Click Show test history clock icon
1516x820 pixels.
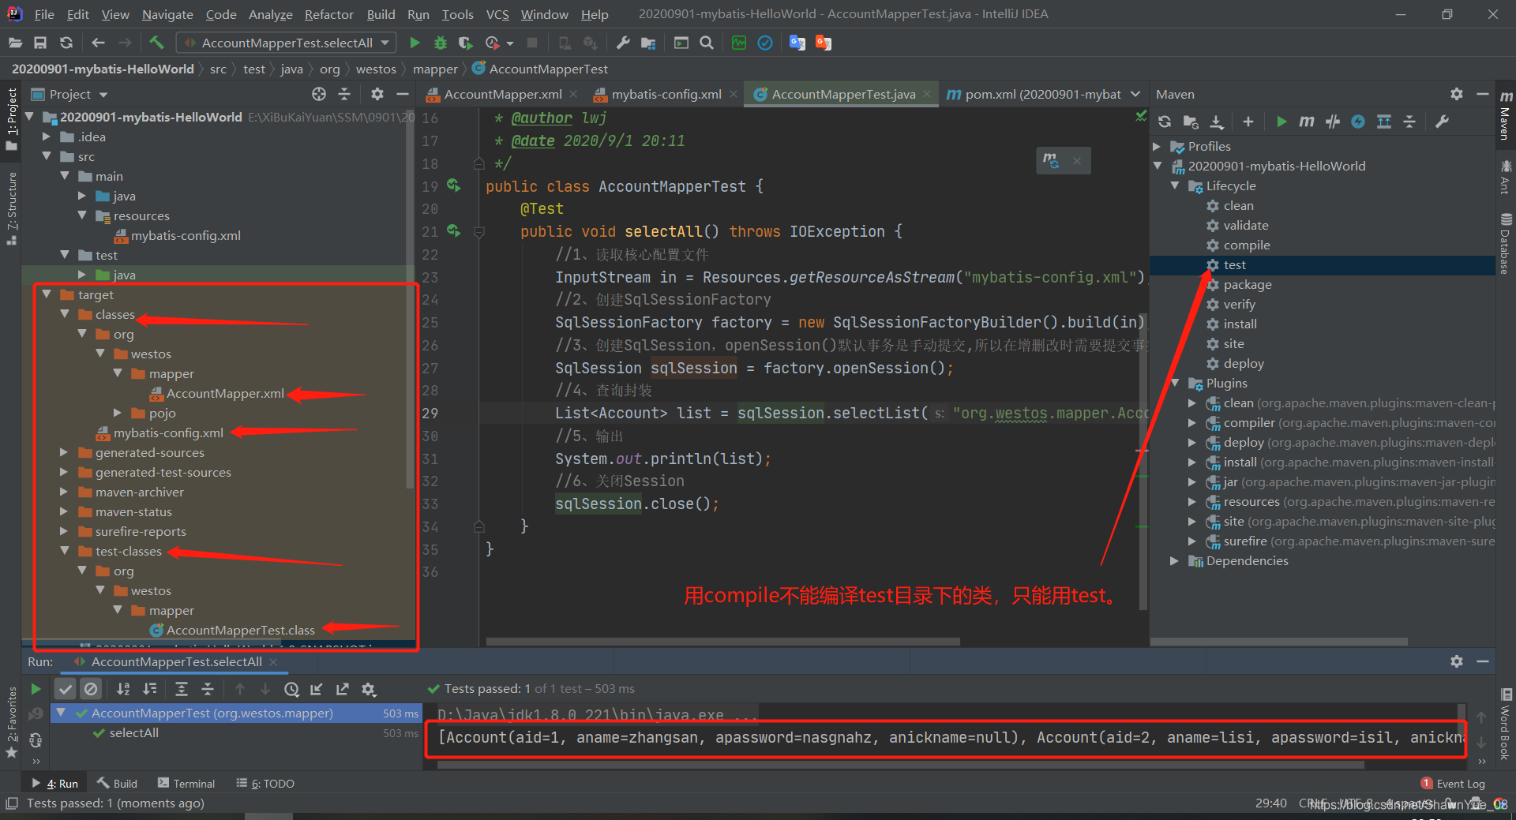click(291, 689)
